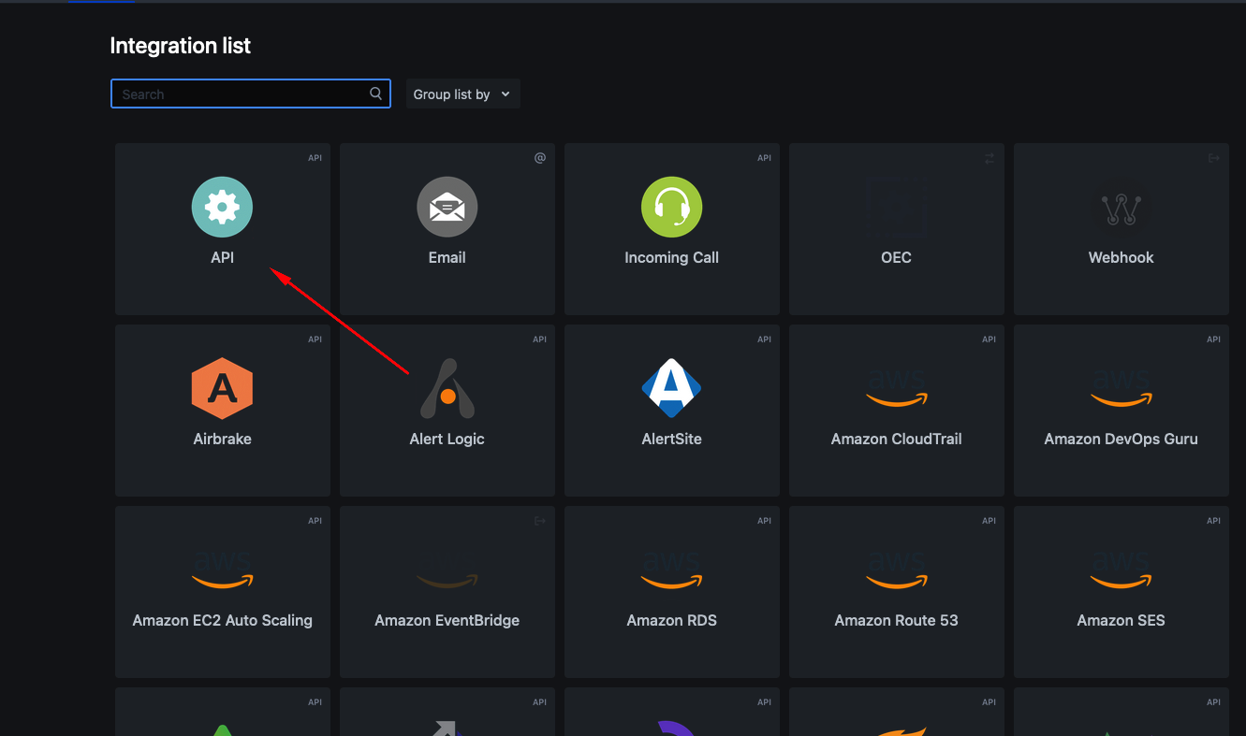The width and height of the screenshot is (1246, 736).
Task: Select the Alert Logic logo icon
Action: click(447, 388)
